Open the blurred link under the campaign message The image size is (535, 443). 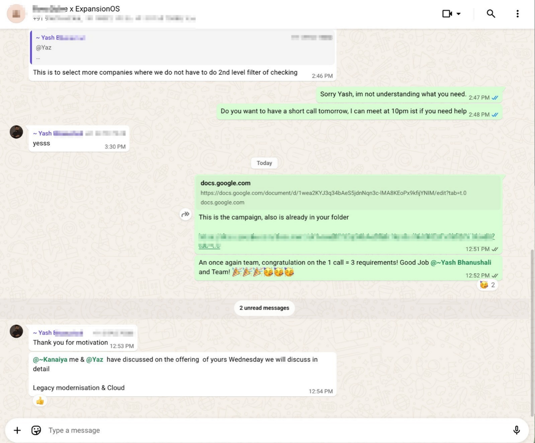coord(346,240)
